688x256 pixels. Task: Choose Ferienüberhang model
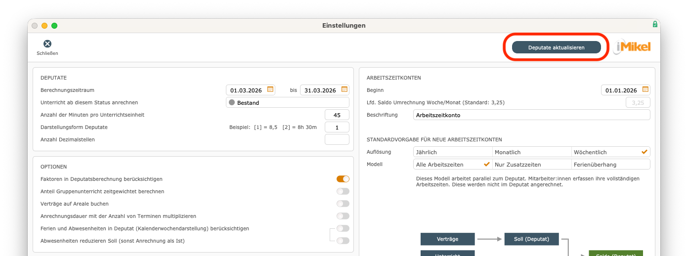[x=611, y=164]
